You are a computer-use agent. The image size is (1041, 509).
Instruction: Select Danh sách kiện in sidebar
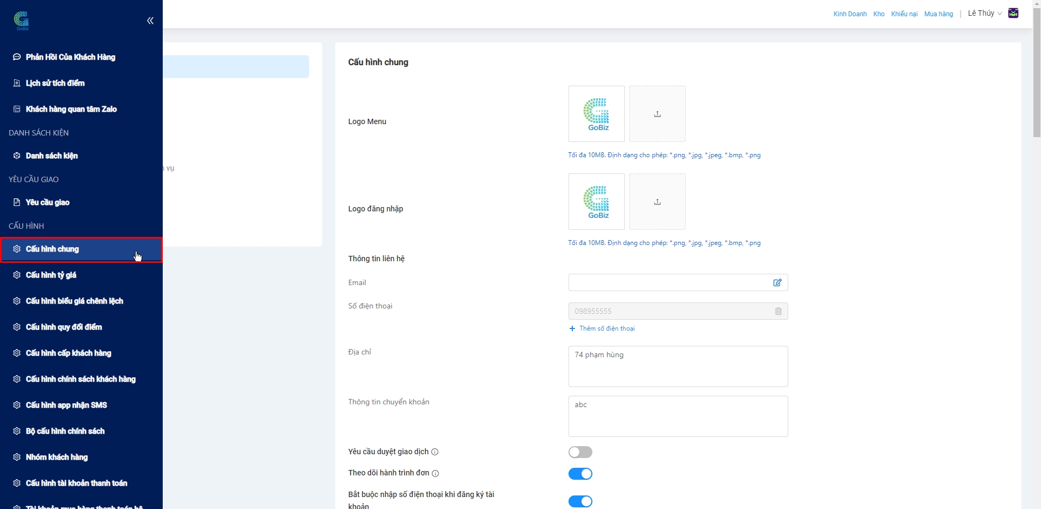[52, 156]
